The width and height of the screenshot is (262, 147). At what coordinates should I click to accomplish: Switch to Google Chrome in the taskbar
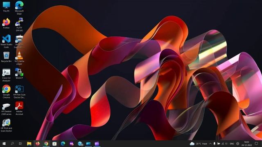[x=46, y=143]
